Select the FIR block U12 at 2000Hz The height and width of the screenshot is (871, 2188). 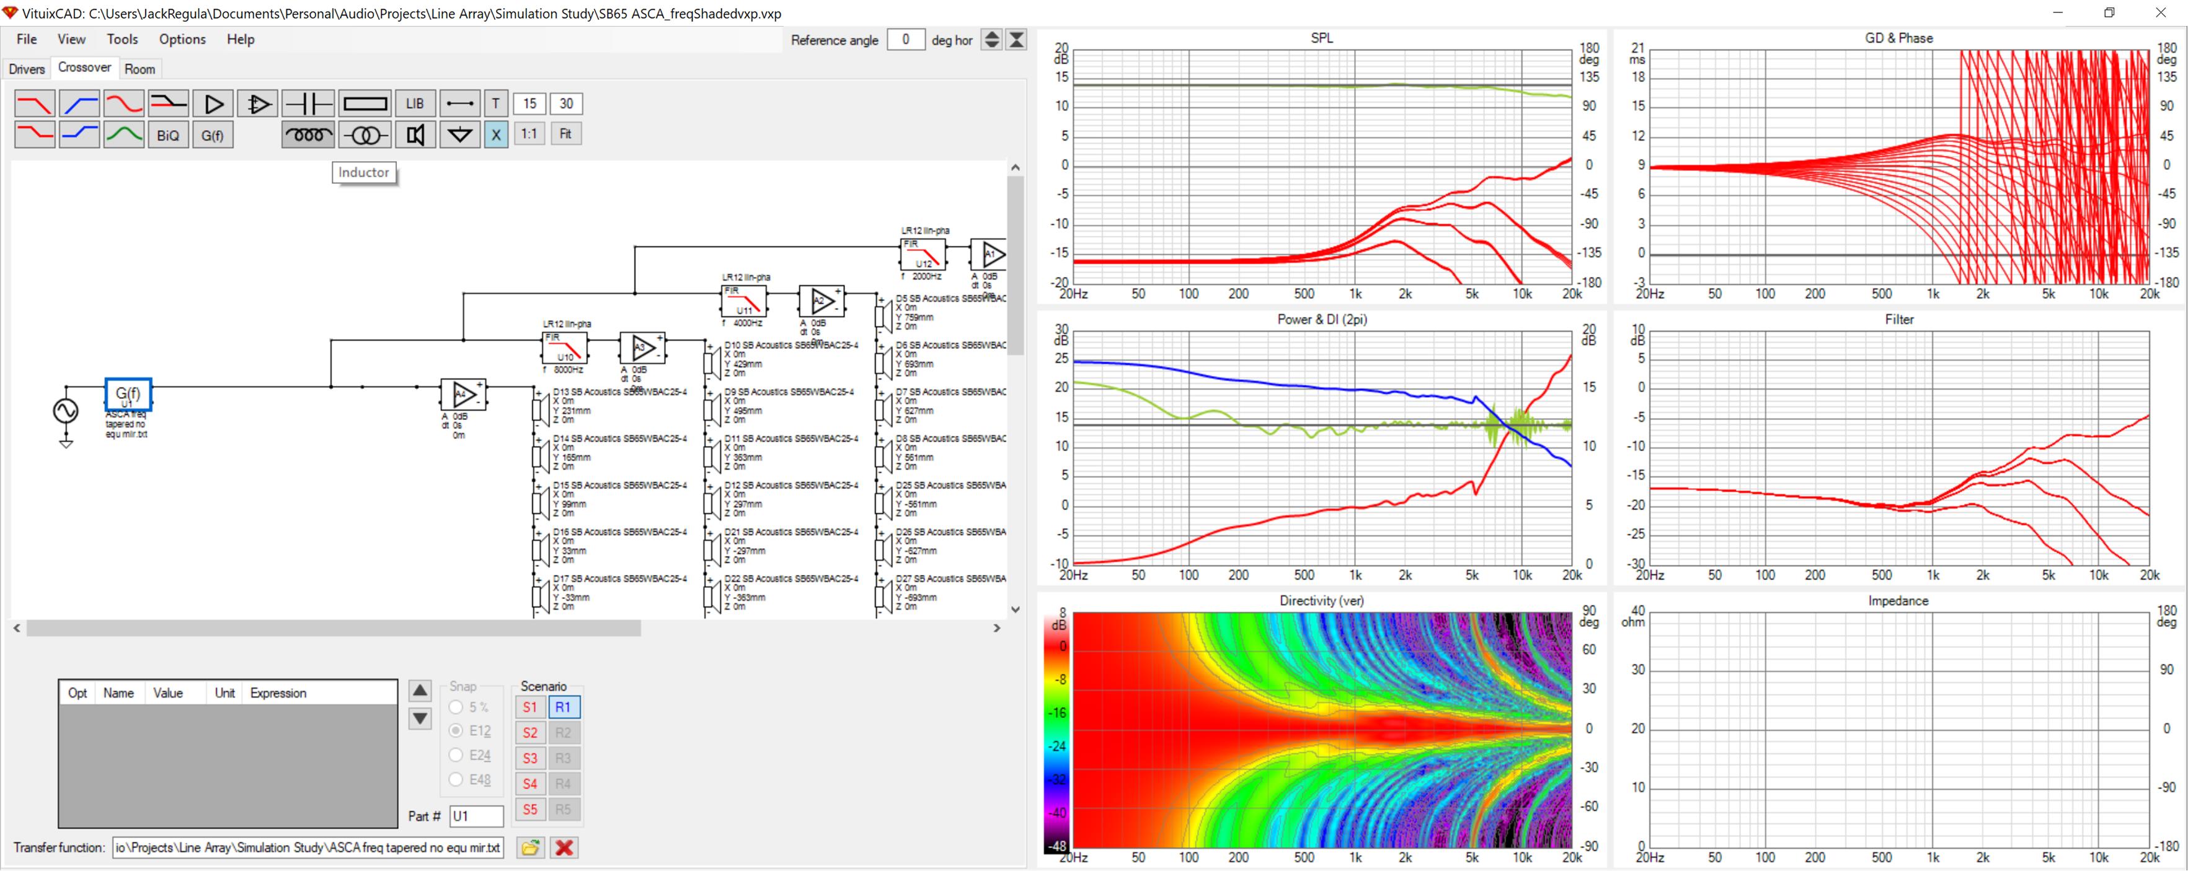click(x=923, y=255)
